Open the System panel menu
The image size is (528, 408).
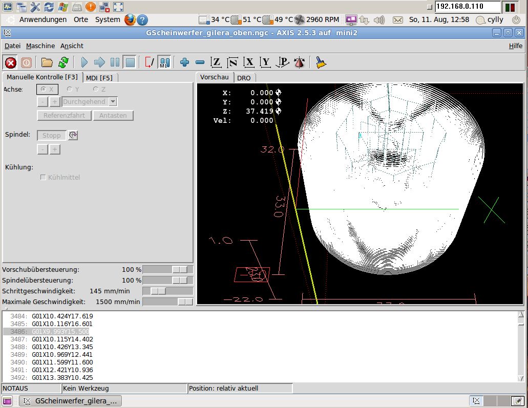[x=108, y=19]
